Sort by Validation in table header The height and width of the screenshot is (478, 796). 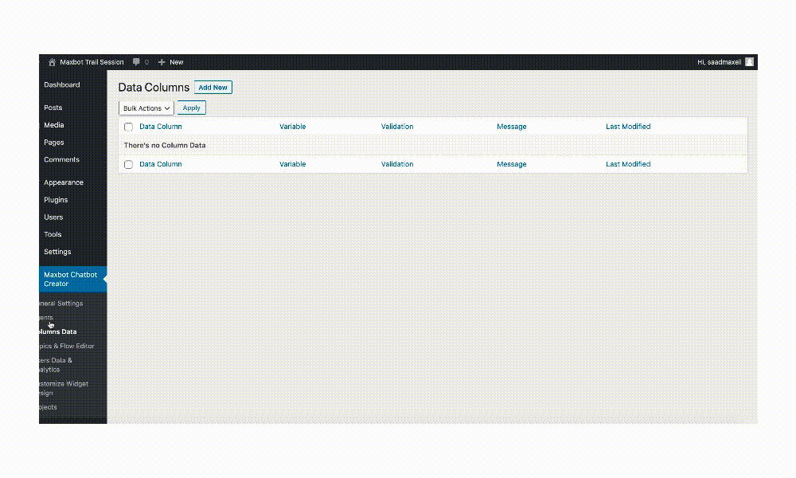[x=397, y=127]
